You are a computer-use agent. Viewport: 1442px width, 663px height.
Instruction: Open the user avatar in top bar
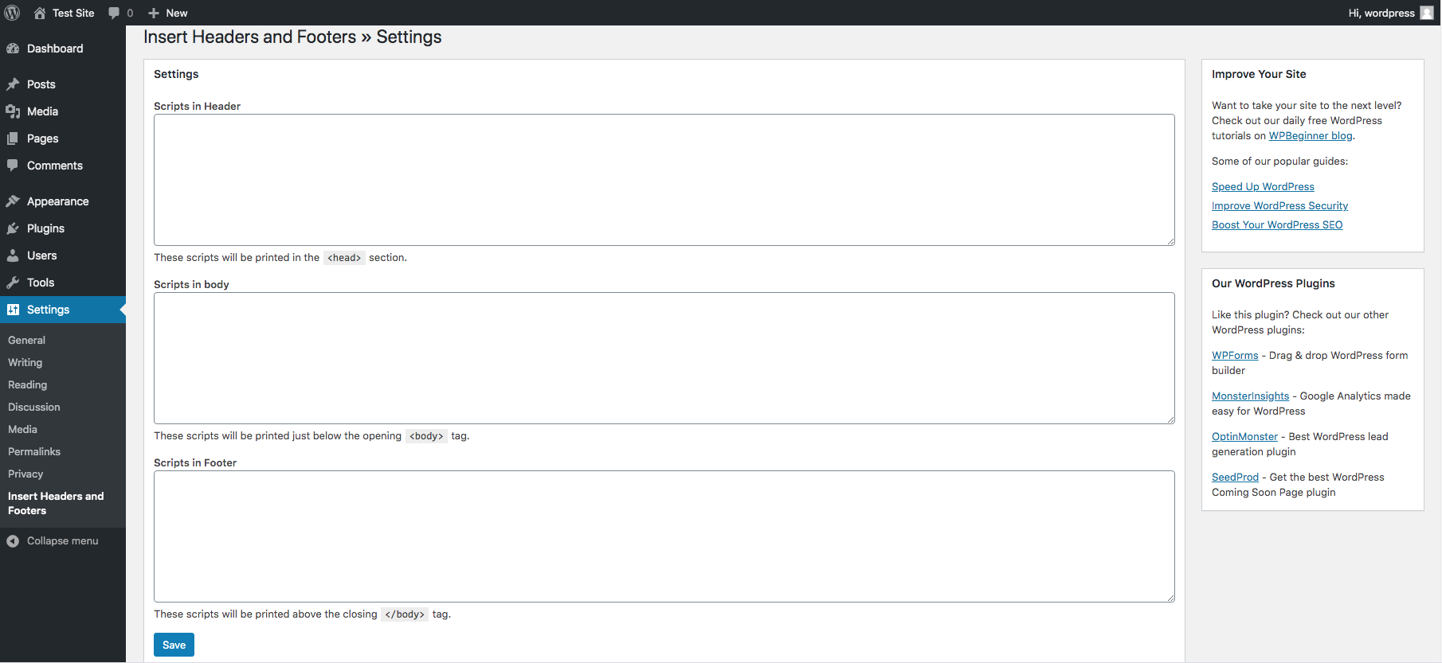point(1427,13)
